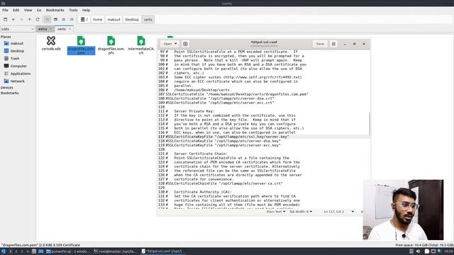Image resolution: width=454 pixels, height=255 pixels.
Task: Create new document in text editor
Action: 185,44
